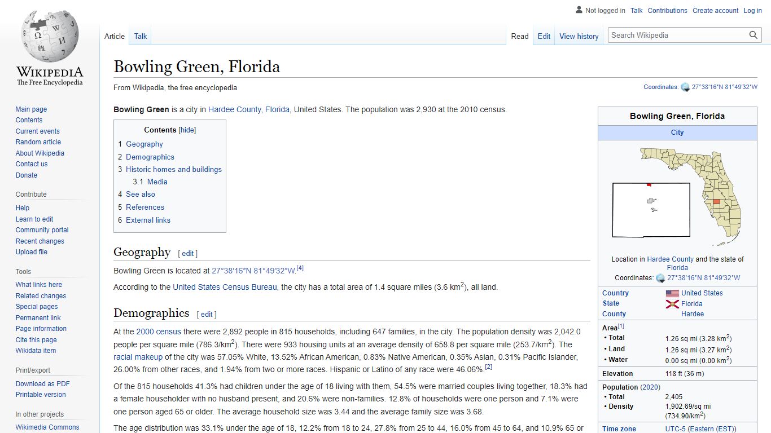Open the Help link
Viewport: 771px width, 433px height.
(23, 208)
